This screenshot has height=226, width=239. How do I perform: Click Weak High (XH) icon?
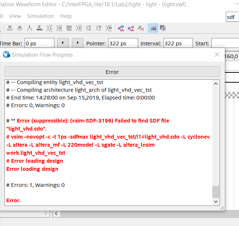click(59, 28)
